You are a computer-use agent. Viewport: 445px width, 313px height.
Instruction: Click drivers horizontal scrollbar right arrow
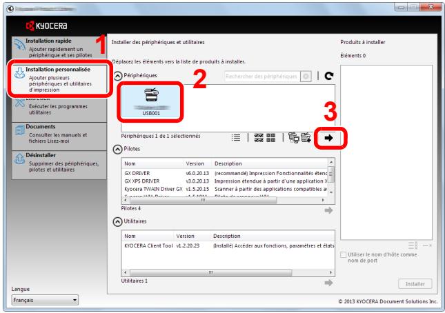pyautogui.click(x=324, y=200)
